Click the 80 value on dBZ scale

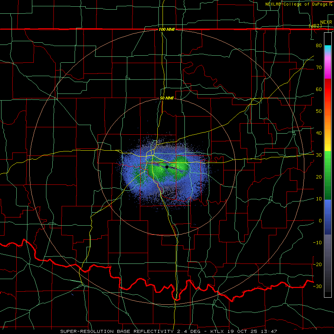click(x=319, y=45)
